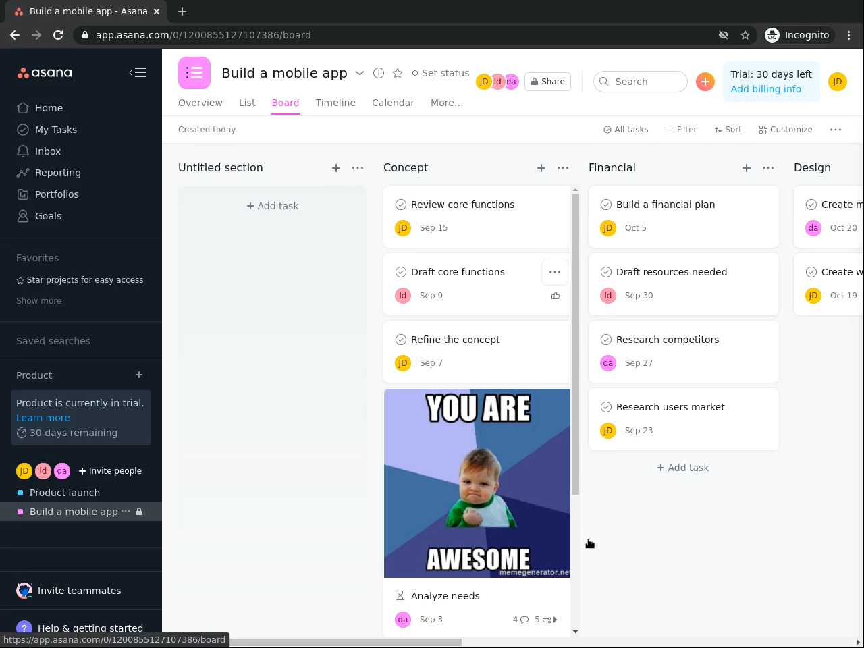Open comments on Analyze needs card
This screenshot has height=648, width=864.
click(x=520, y=620)
